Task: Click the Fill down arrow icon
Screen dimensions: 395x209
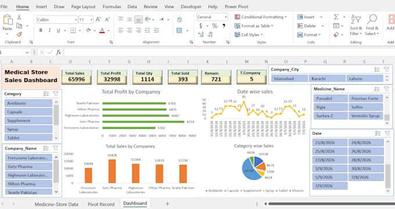Action: 336,26
